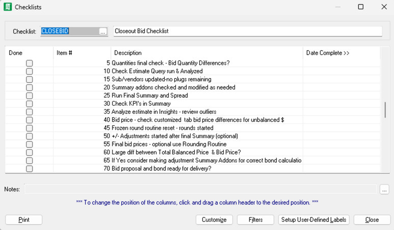Image resolution: width=394 pixels, height=230 pixels.
Task: Expand columns via Date Complete >> header
Action: coord(328,53)
